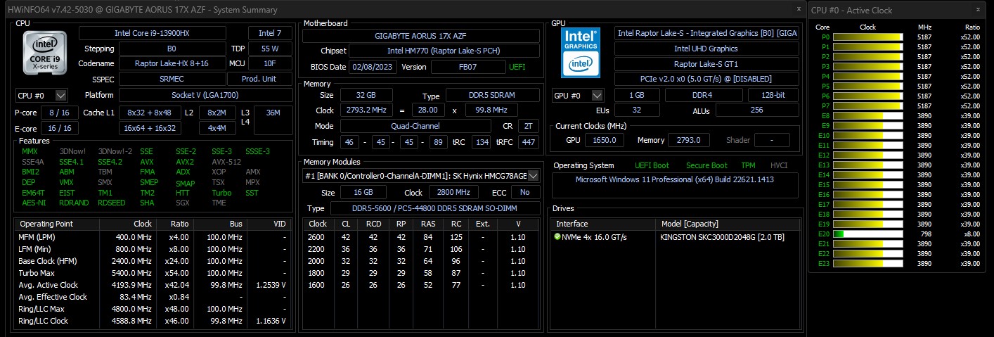Click the 55 W TDP field
The image size is (994, 337).
(x=270, y=49)
